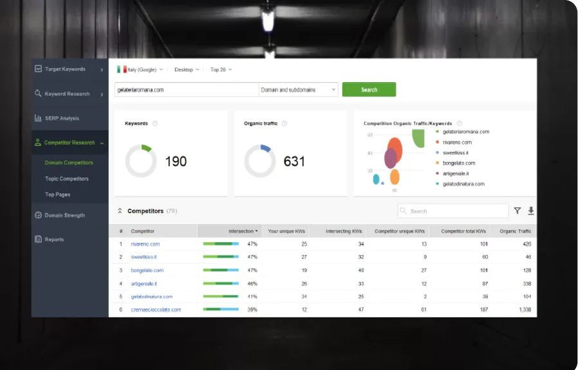Viewport: 578px width, 370px height.
Task: Sort table by Intersection column header
Action: (242, 231)
